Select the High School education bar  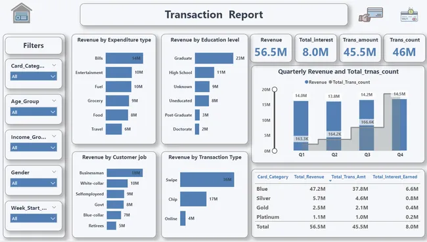(x=204, y=72)
